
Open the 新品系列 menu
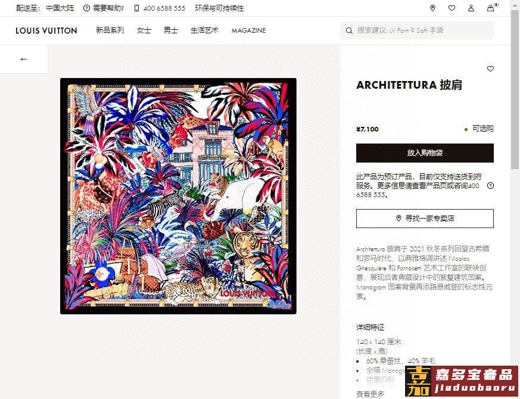[x=110, y=30]
